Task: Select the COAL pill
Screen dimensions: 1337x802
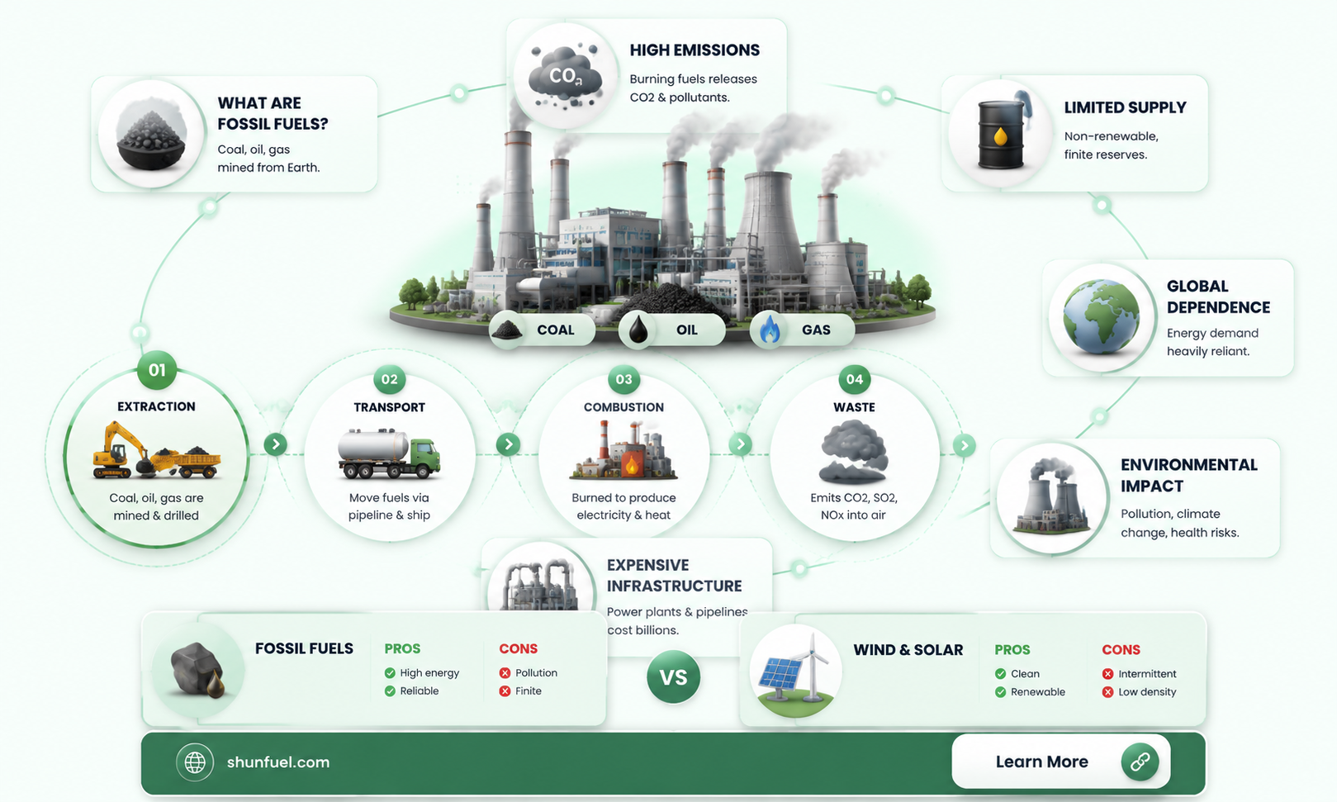Action: (542, 330)
